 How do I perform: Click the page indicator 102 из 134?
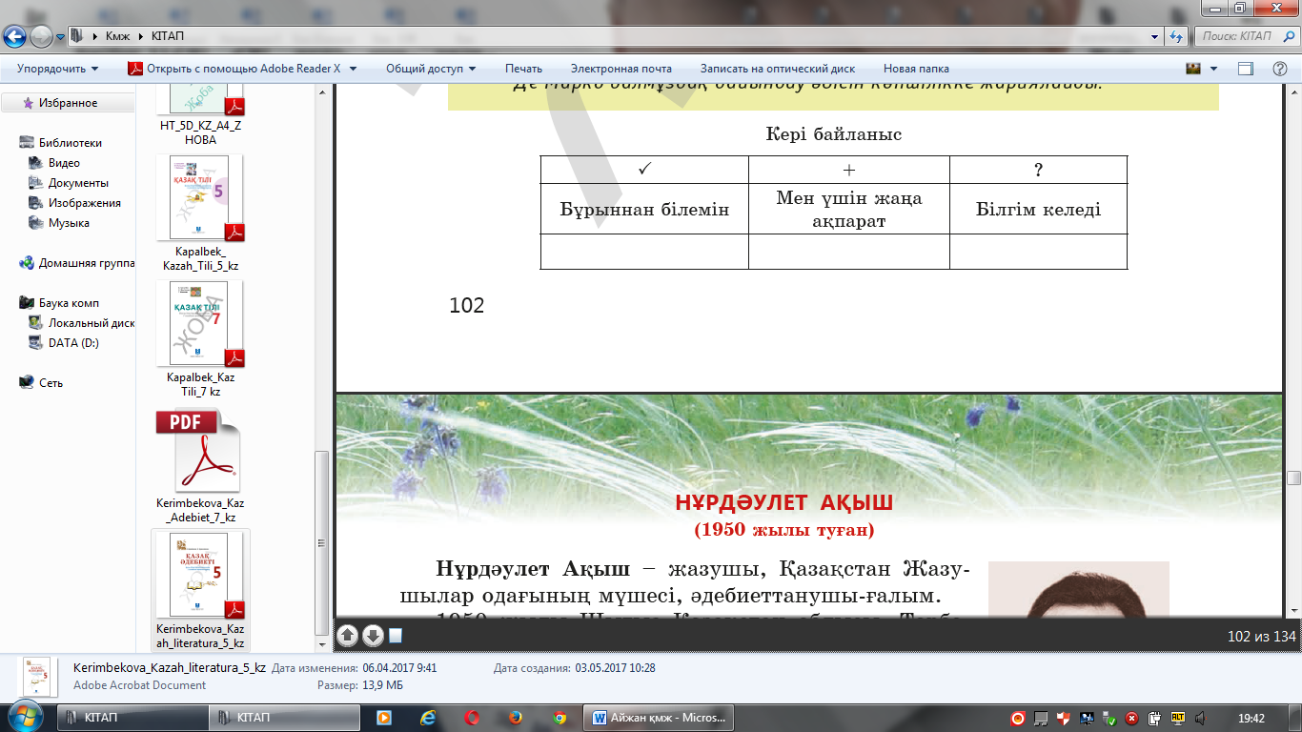coord(1261,637)
